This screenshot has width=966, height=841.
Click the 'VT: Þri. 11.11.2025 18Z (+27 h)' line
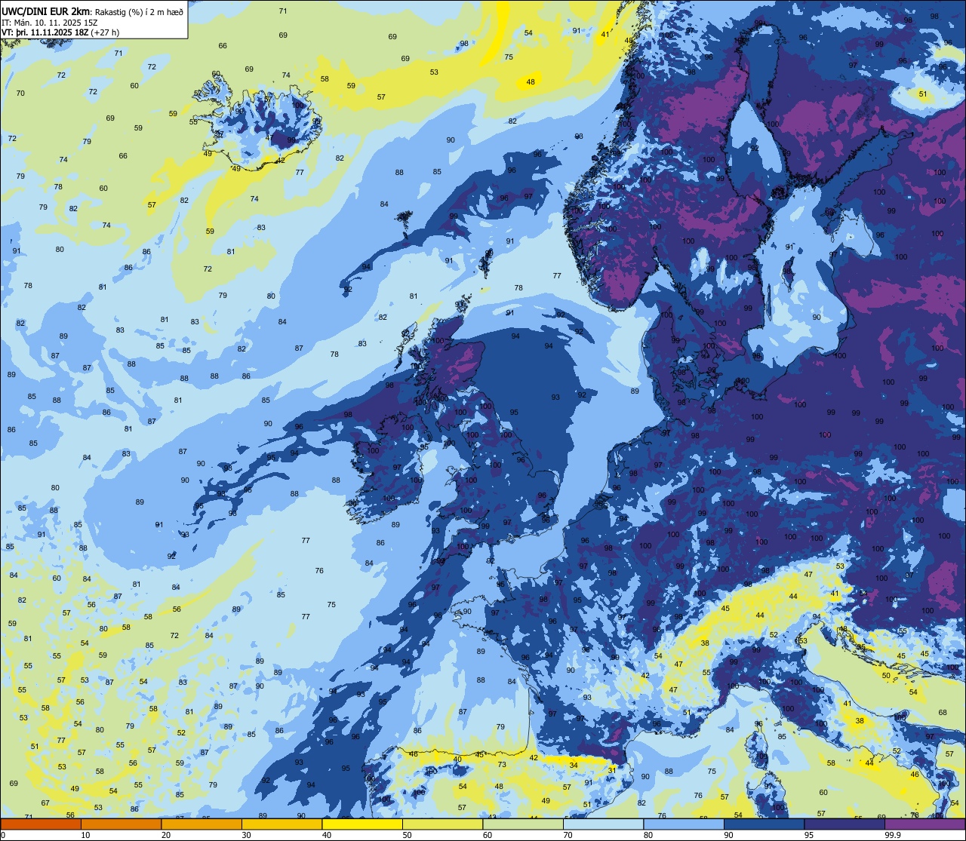[60, 32]
